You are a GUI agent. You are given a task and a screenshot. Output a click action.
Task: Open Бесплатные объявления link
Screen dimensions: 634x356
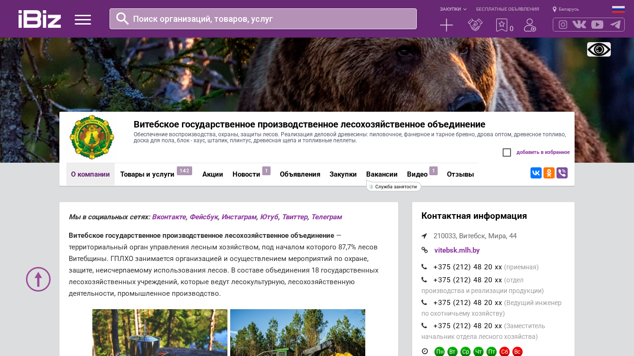pyautogui.click(x=507, y=9)
